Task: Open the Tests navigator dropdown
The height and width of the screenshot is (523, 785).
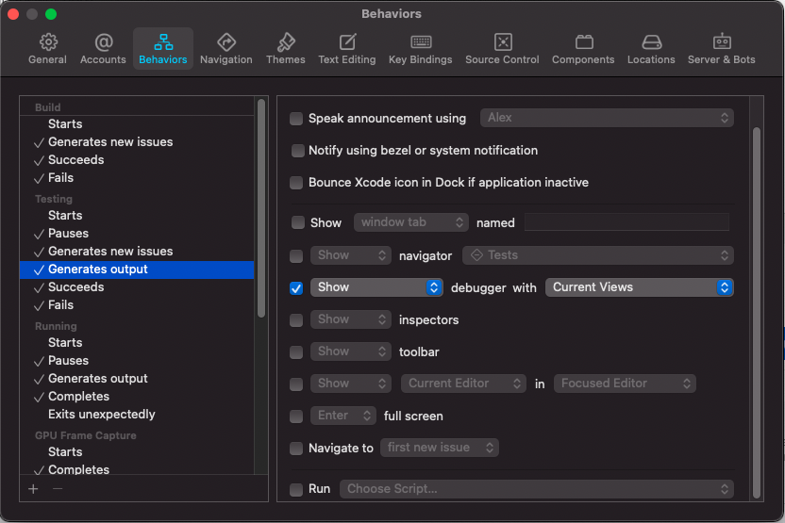Action: 598,255
